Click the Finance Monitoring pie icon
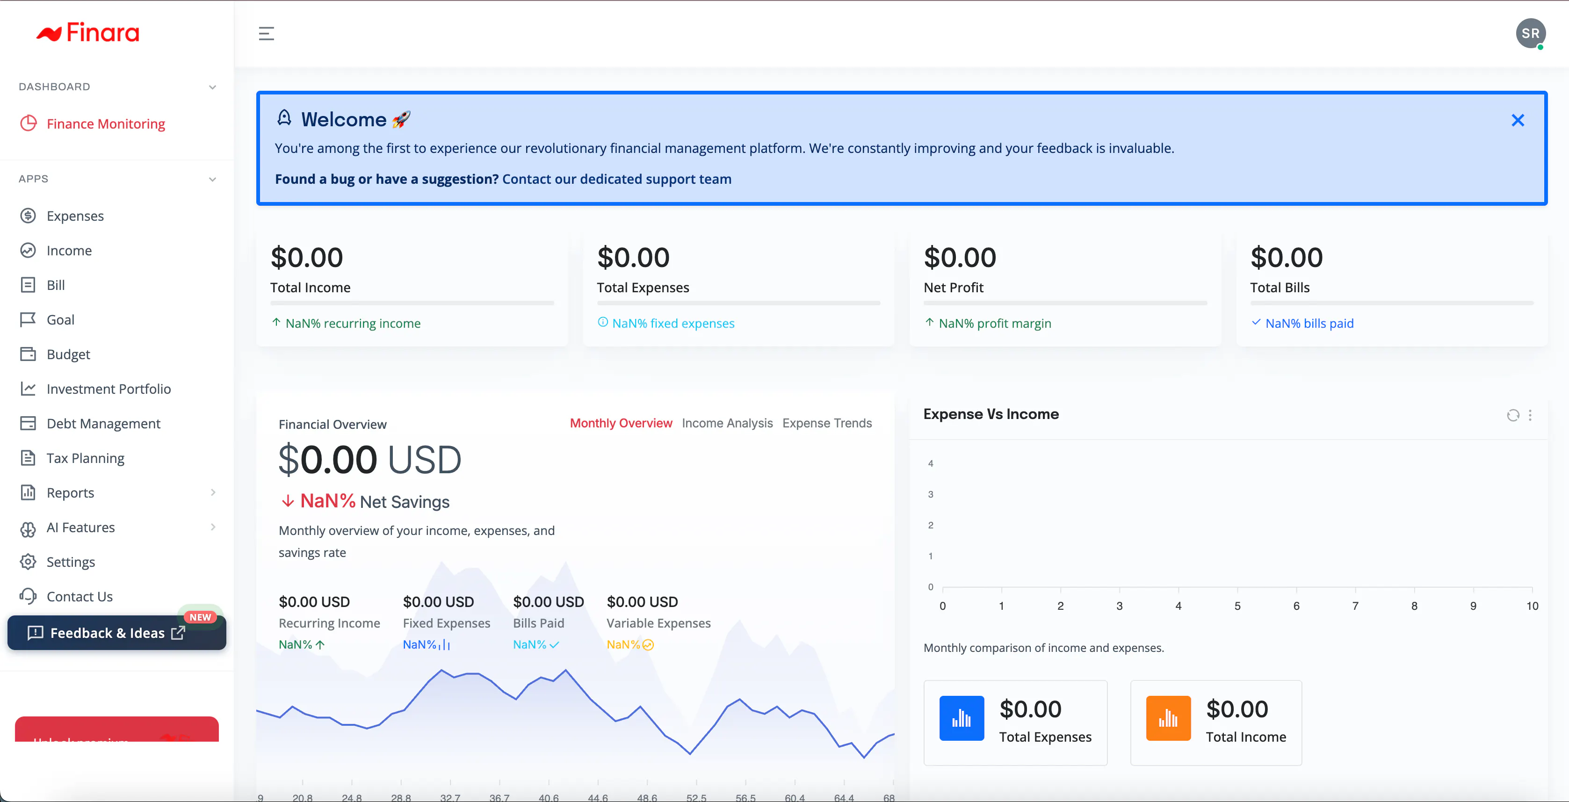 pyautogui.click(x=28, y=123)
